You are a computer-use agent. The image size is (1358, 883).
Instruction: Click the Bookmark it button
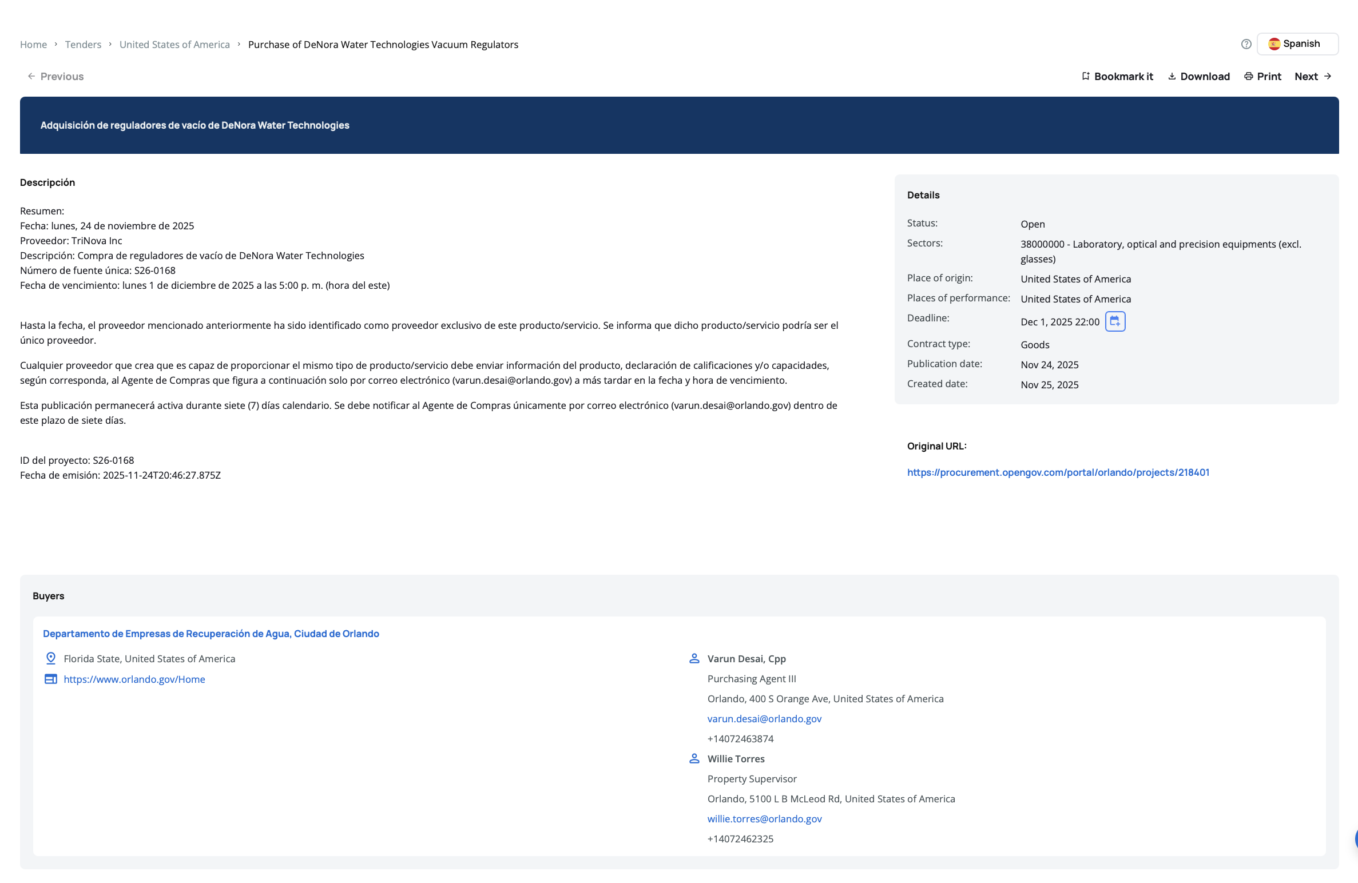tap(1117, 76)
